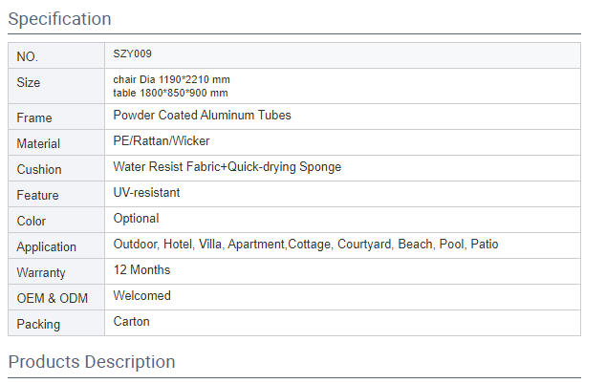Image resolution: width=606 pixels, height=384 pixels.
Task: Click the chair Dia 1190*2210 mm text
Action: click(171, 79)
